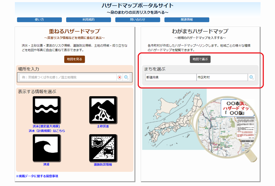
Task: Click the gray 地図で選ぶ button
Action: pyautogui.click(x=200, y=59)
